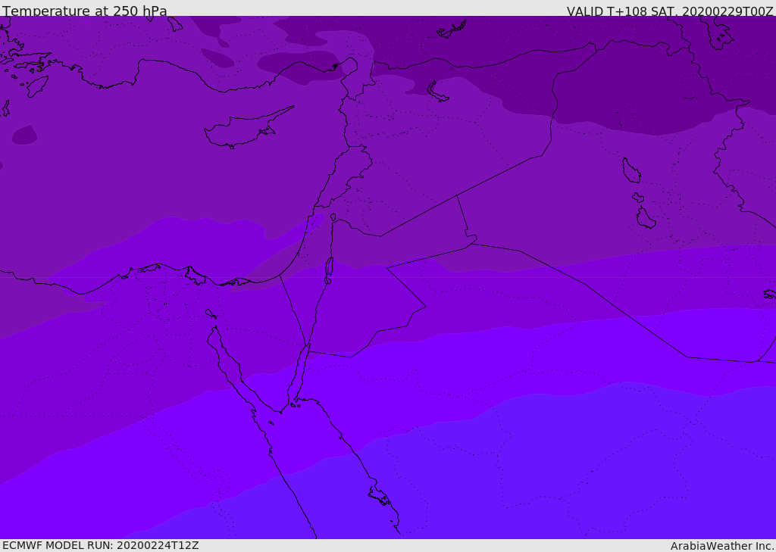Click the ECMWF MODEL RUN text
776x552 pixels.
tap(100, 545)
